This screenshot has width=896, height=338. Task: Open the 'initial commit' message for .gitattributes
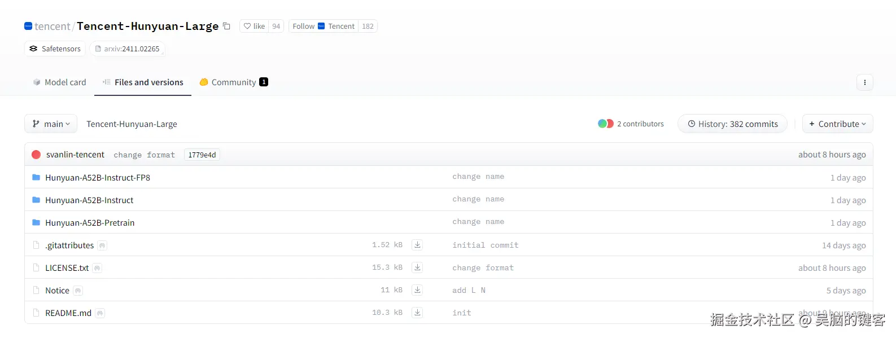point(485,245)
